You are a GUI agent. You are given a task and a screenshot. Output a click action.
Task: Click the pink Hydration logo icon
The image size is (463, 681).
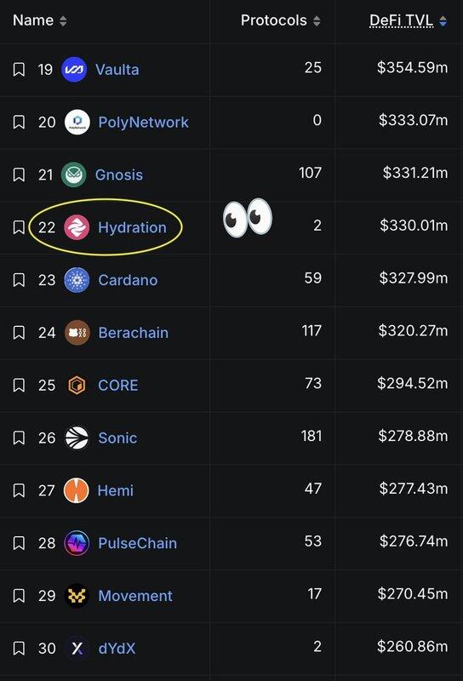point(77,227)
